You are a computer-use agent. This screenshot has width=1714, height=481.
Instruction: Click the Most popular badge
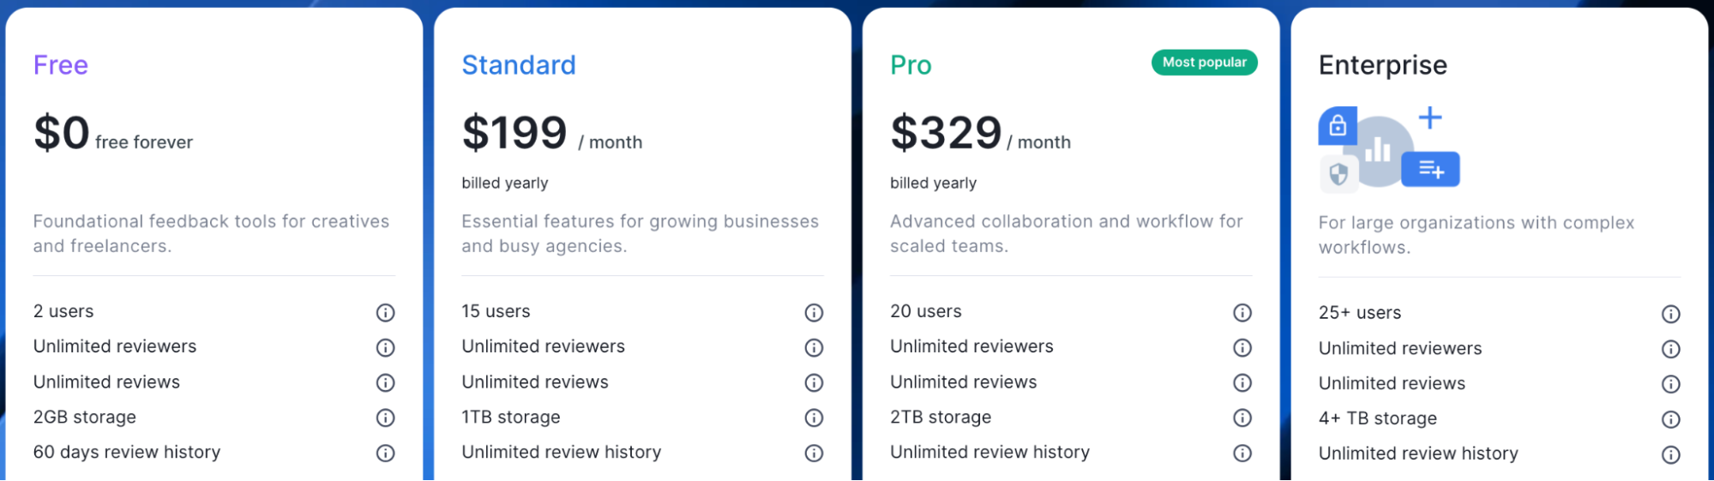[1204, 63]
